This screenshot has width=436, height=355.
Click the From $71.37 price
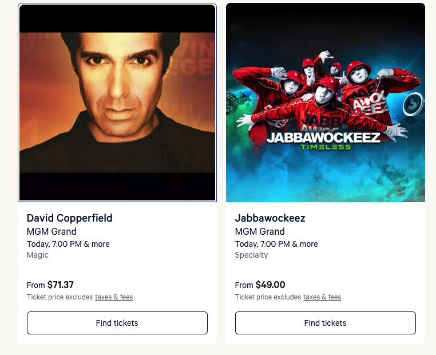[x=50, y=285]
